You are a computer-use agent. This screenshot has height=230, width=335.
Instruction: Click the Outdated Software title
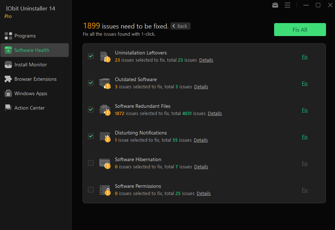point(136,80)
